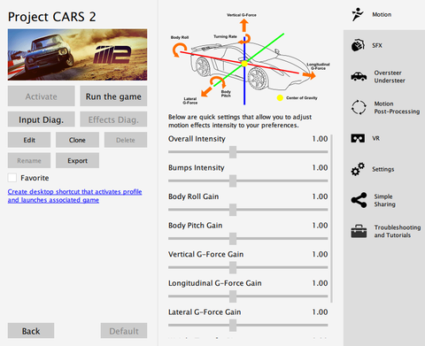425x346 pixels.
Task: Click the Settings gears icon
Action: (x=358, y=169)
